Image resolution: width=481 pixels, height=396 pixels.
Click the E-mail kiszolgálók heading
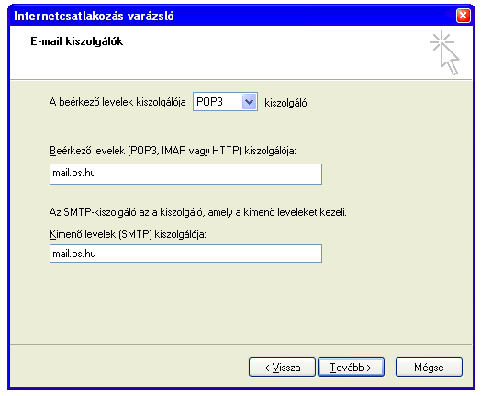77,41
